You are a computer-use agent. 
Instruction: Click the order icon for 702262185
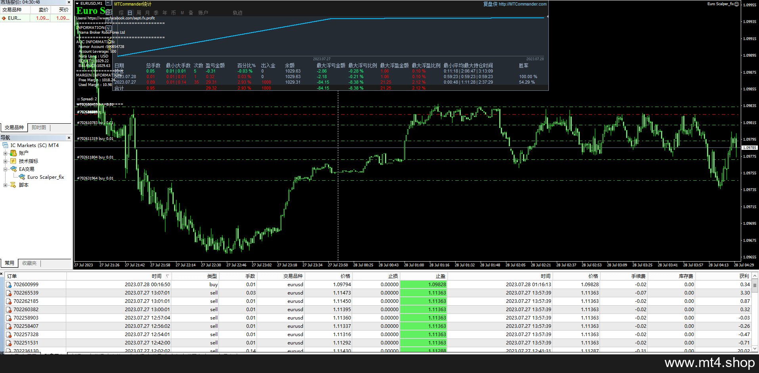click(9, 301)
